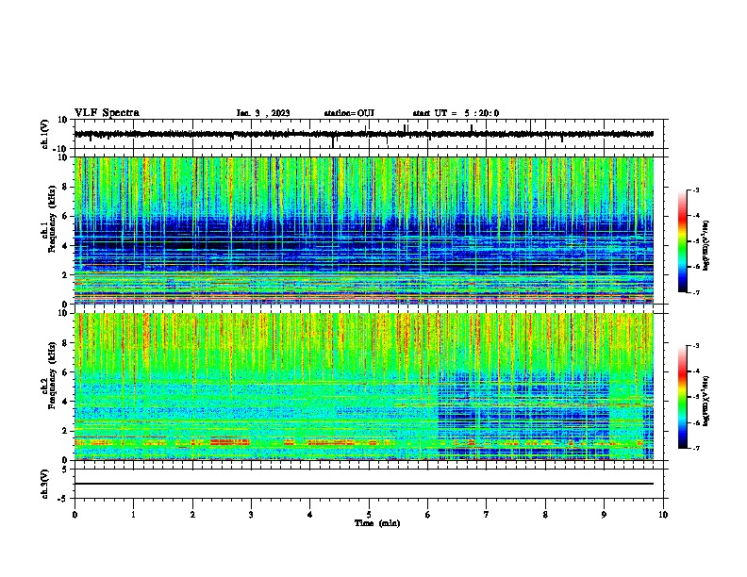Click the "-5" tick on ch.3(V) axis
This screenshot has height=577, width=747.
coord(63,499)
